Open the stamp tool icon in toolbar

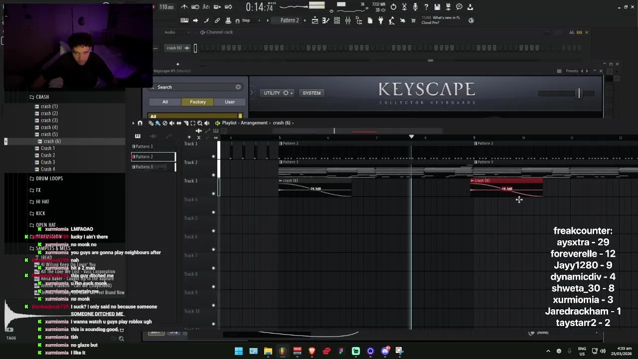[x=228, y=20]
